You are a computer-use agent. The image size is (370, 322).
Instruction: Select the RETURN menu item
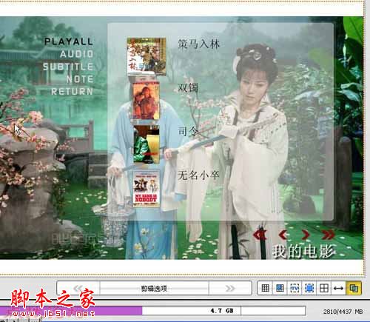pos(72,92)
